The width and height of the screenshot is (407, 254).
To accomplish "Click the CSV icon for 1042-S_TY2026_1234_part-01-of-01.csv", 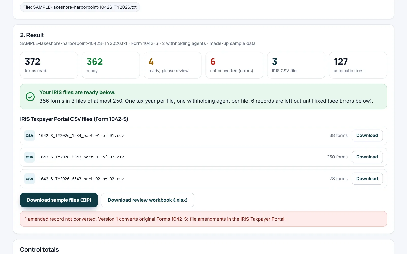I will [x=30, y=136].
